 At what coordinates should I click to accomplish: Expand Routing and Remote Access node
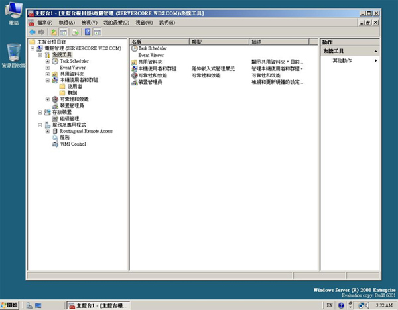pos(48,131)
